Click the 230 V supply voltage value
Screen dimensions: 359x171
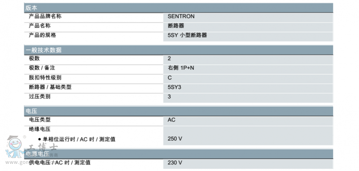[x=175, y=162]
